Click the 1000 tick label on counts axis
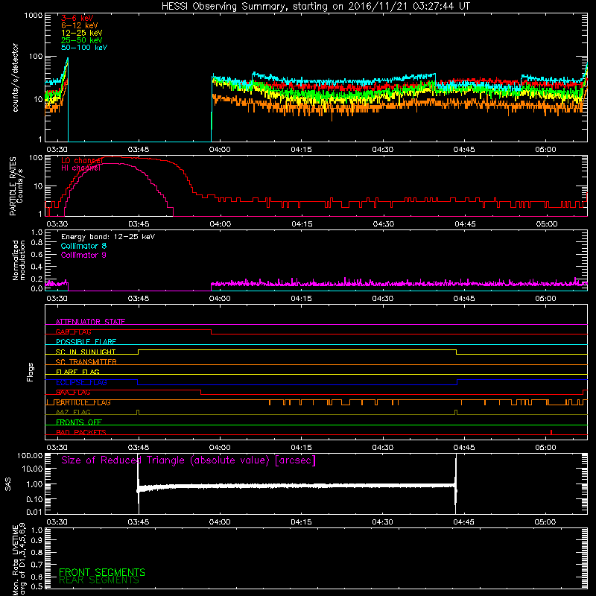Image resolution: width=596 pixels, height=596 pixels. [33, 16]
